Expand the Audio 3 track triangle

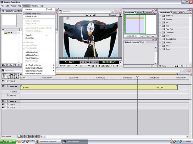[8, 107]
